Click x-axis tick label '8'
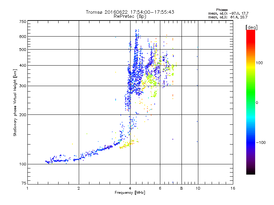Viewport: 274px width, 205px height. (182, 188)
